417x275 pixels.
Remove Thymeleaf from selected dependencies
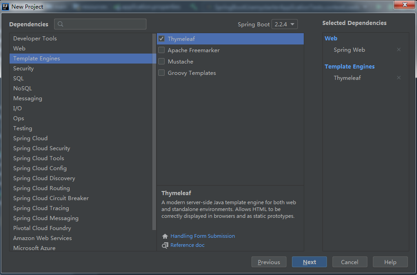coord(399,78)
